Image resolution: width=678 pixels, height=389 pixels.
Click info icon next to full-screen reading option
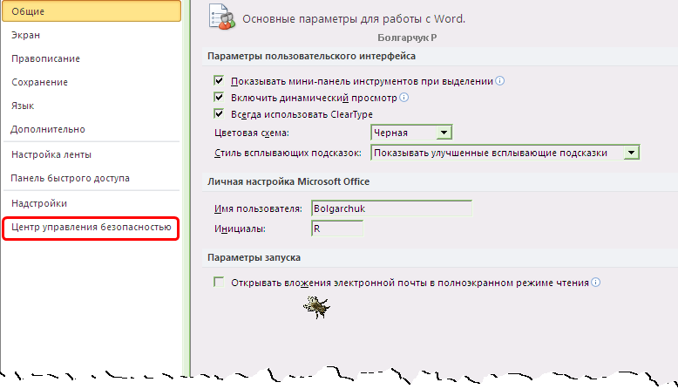596,283
